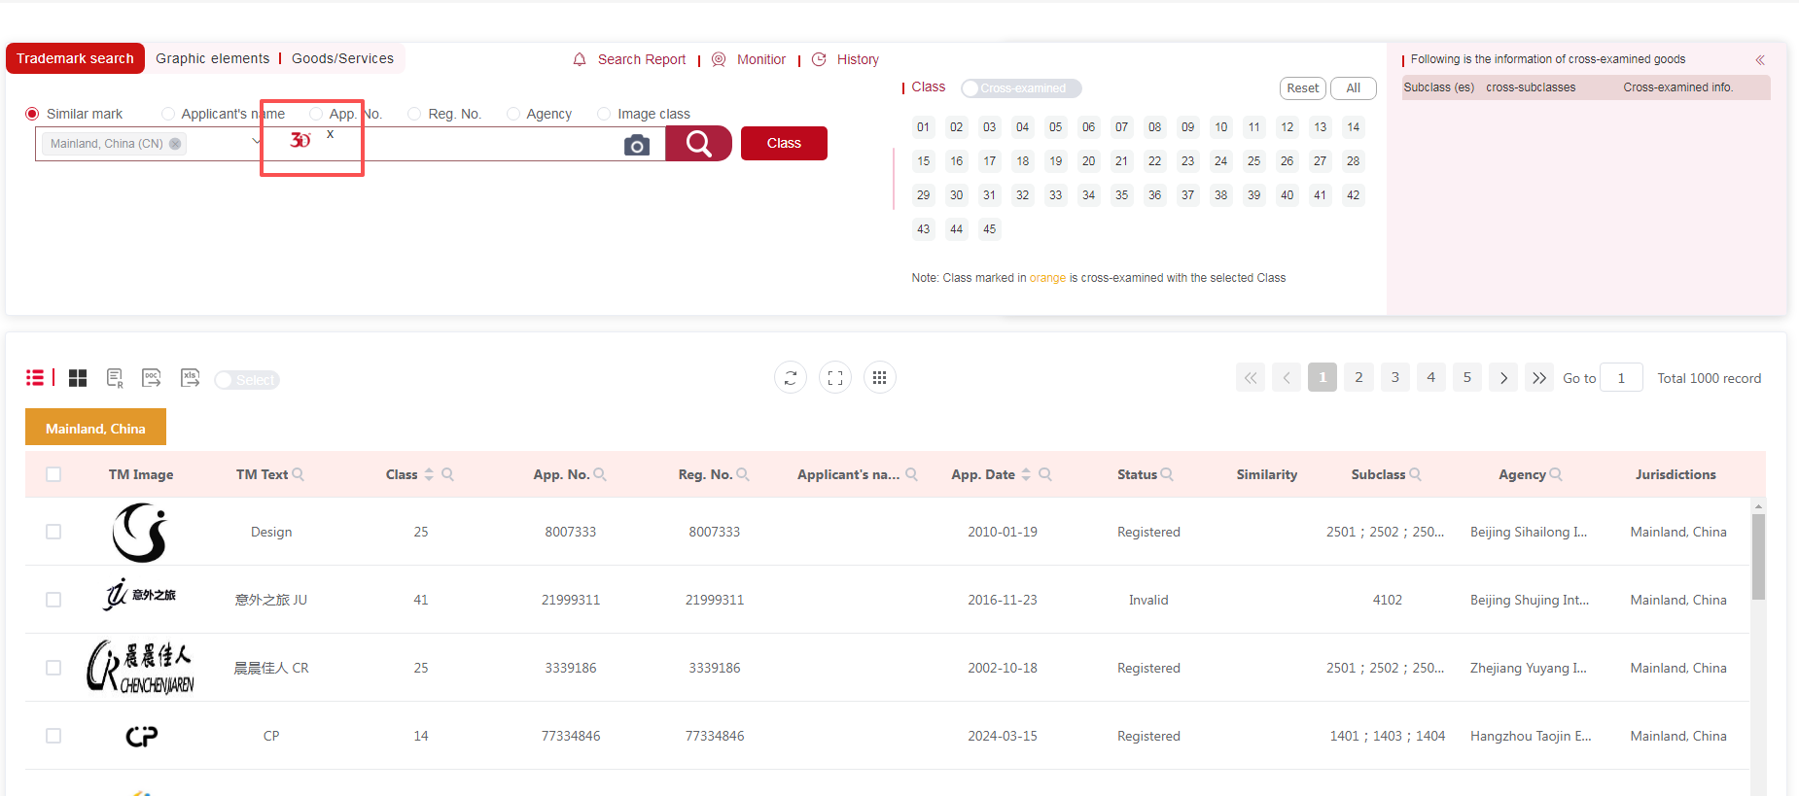Sort by App. Date column
This screenshot has height=796, width=1799.
click(x=1026, y=474)
